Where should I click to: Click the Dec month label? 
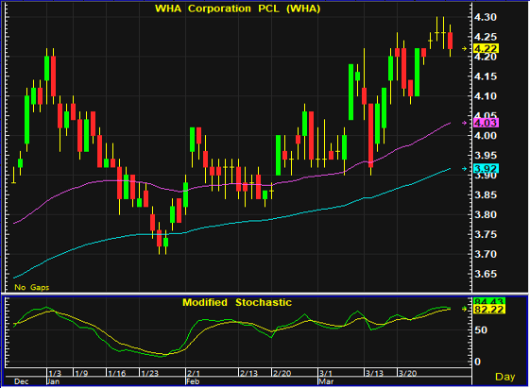pos(22,381)
